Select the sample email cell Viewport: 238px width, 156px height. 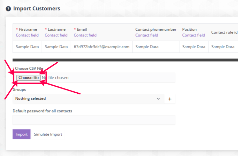pos(102,47)
